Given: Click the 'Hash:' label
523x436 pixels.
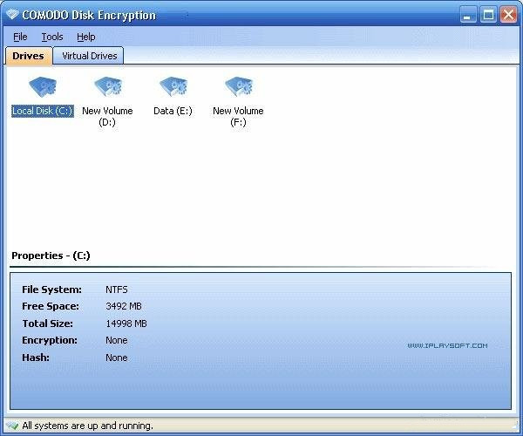Looking at the screenshot, I should click(36, 358).
